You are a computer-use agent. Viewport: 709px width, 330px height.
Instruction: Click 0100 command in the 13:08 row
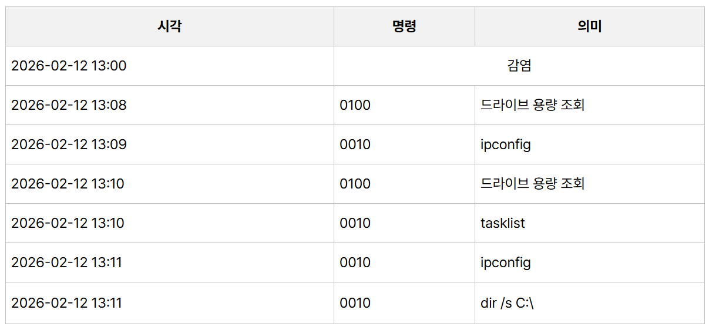pos(355,105)
